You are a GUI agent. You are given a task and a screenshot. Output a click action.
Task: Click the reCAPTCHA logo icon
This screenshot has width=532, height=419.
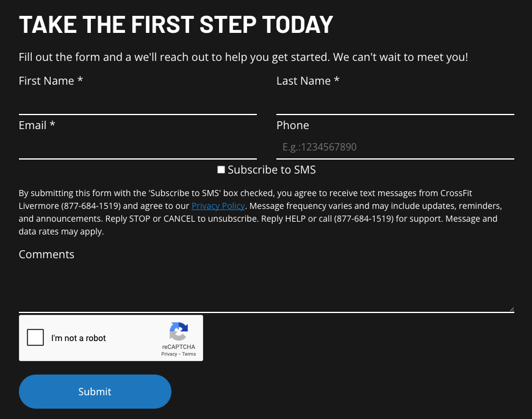(178, 332)
